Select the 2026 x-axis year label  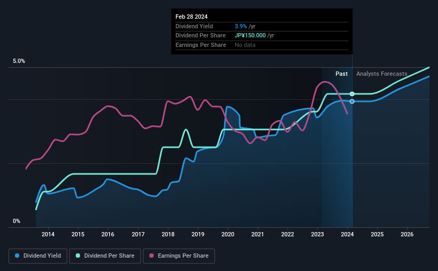(407, 234)
